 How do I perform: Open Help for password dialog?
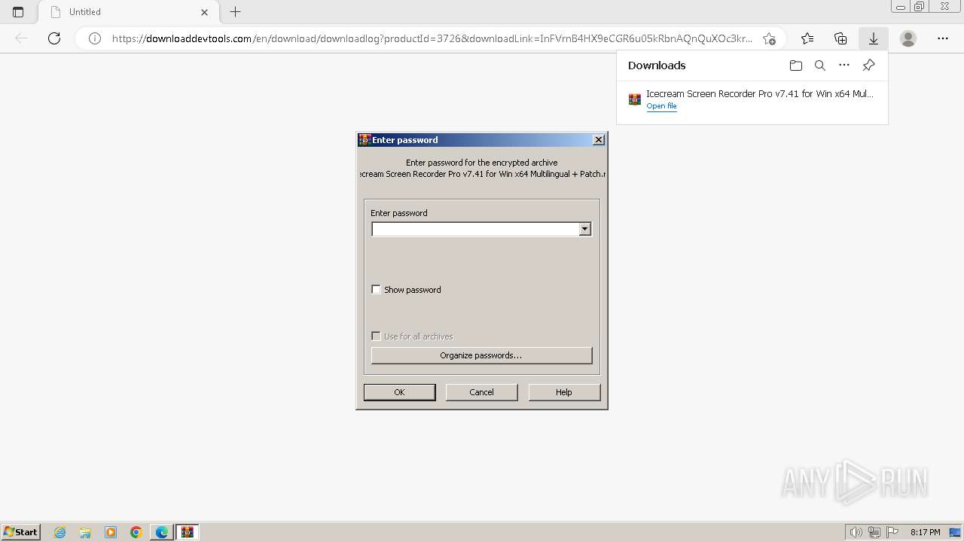point(564,392)
